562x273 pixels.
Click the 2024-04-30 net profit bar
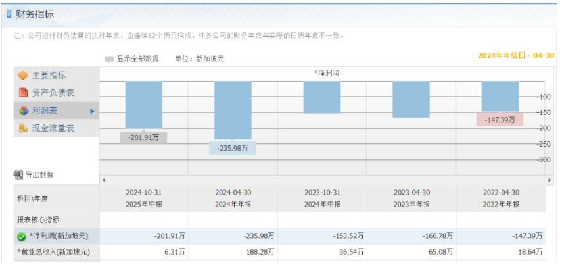(x=233, y=110)
